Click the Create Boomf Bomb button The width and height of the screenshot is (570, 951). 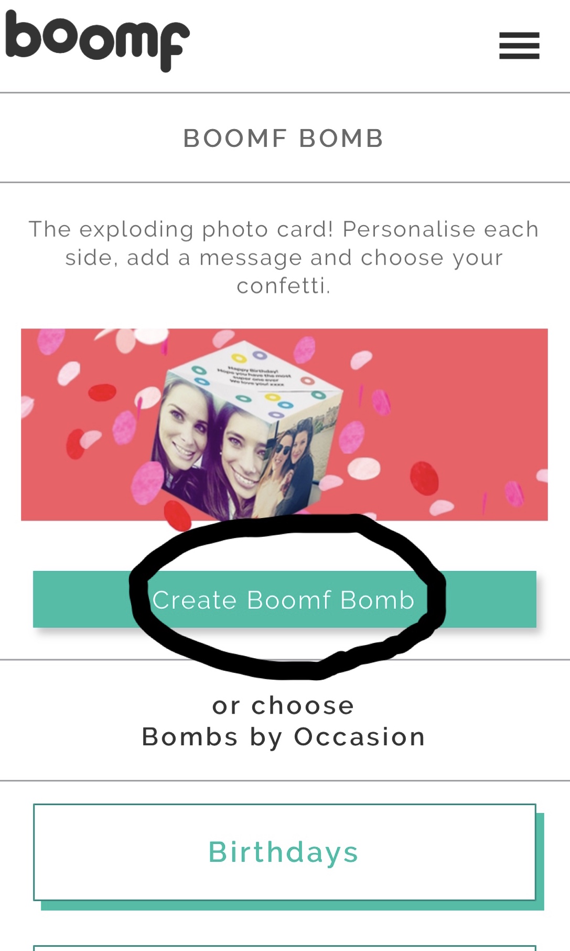pyautogui.click(x=284, y=599)
